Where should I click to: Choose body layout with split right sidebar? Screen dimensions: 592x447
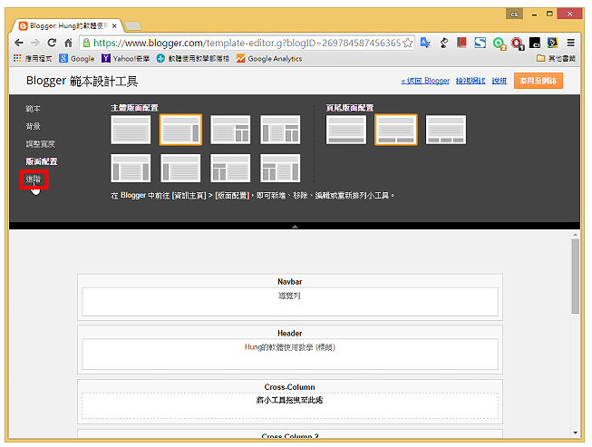tap(230, 130)
